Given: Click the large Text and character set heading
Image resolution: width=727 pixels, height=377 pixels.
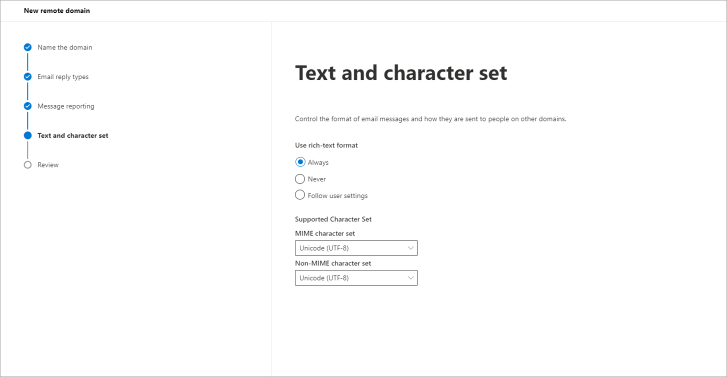Looking at the screenshot, I should coord(401,73).
